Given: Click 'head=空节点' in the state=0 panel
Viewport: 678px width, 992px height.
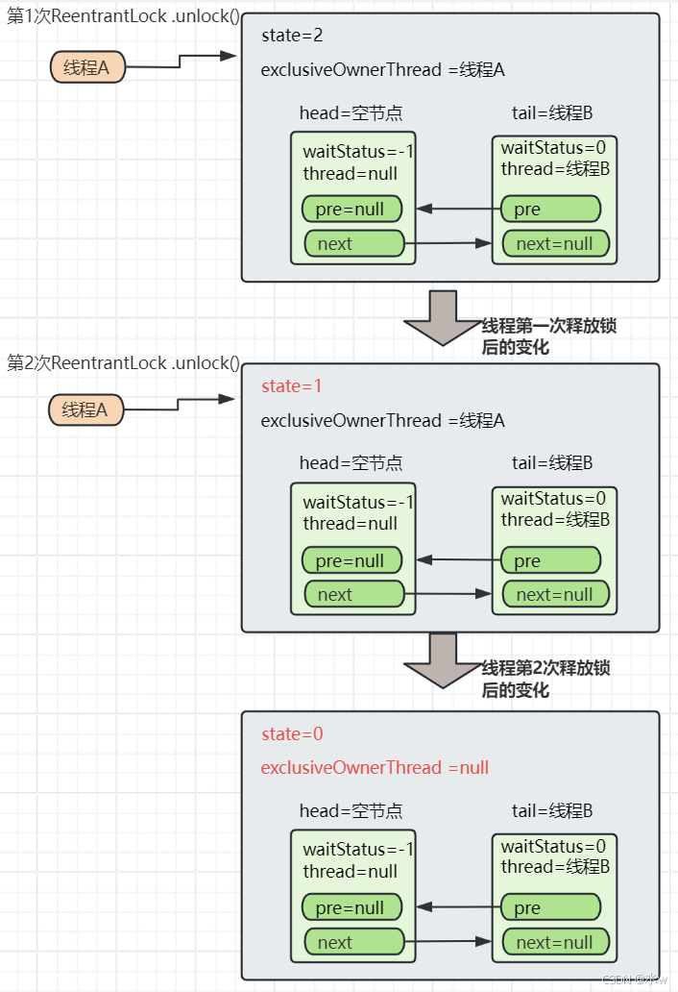Looking at the screenshot, I should click(x=351, y=810).
